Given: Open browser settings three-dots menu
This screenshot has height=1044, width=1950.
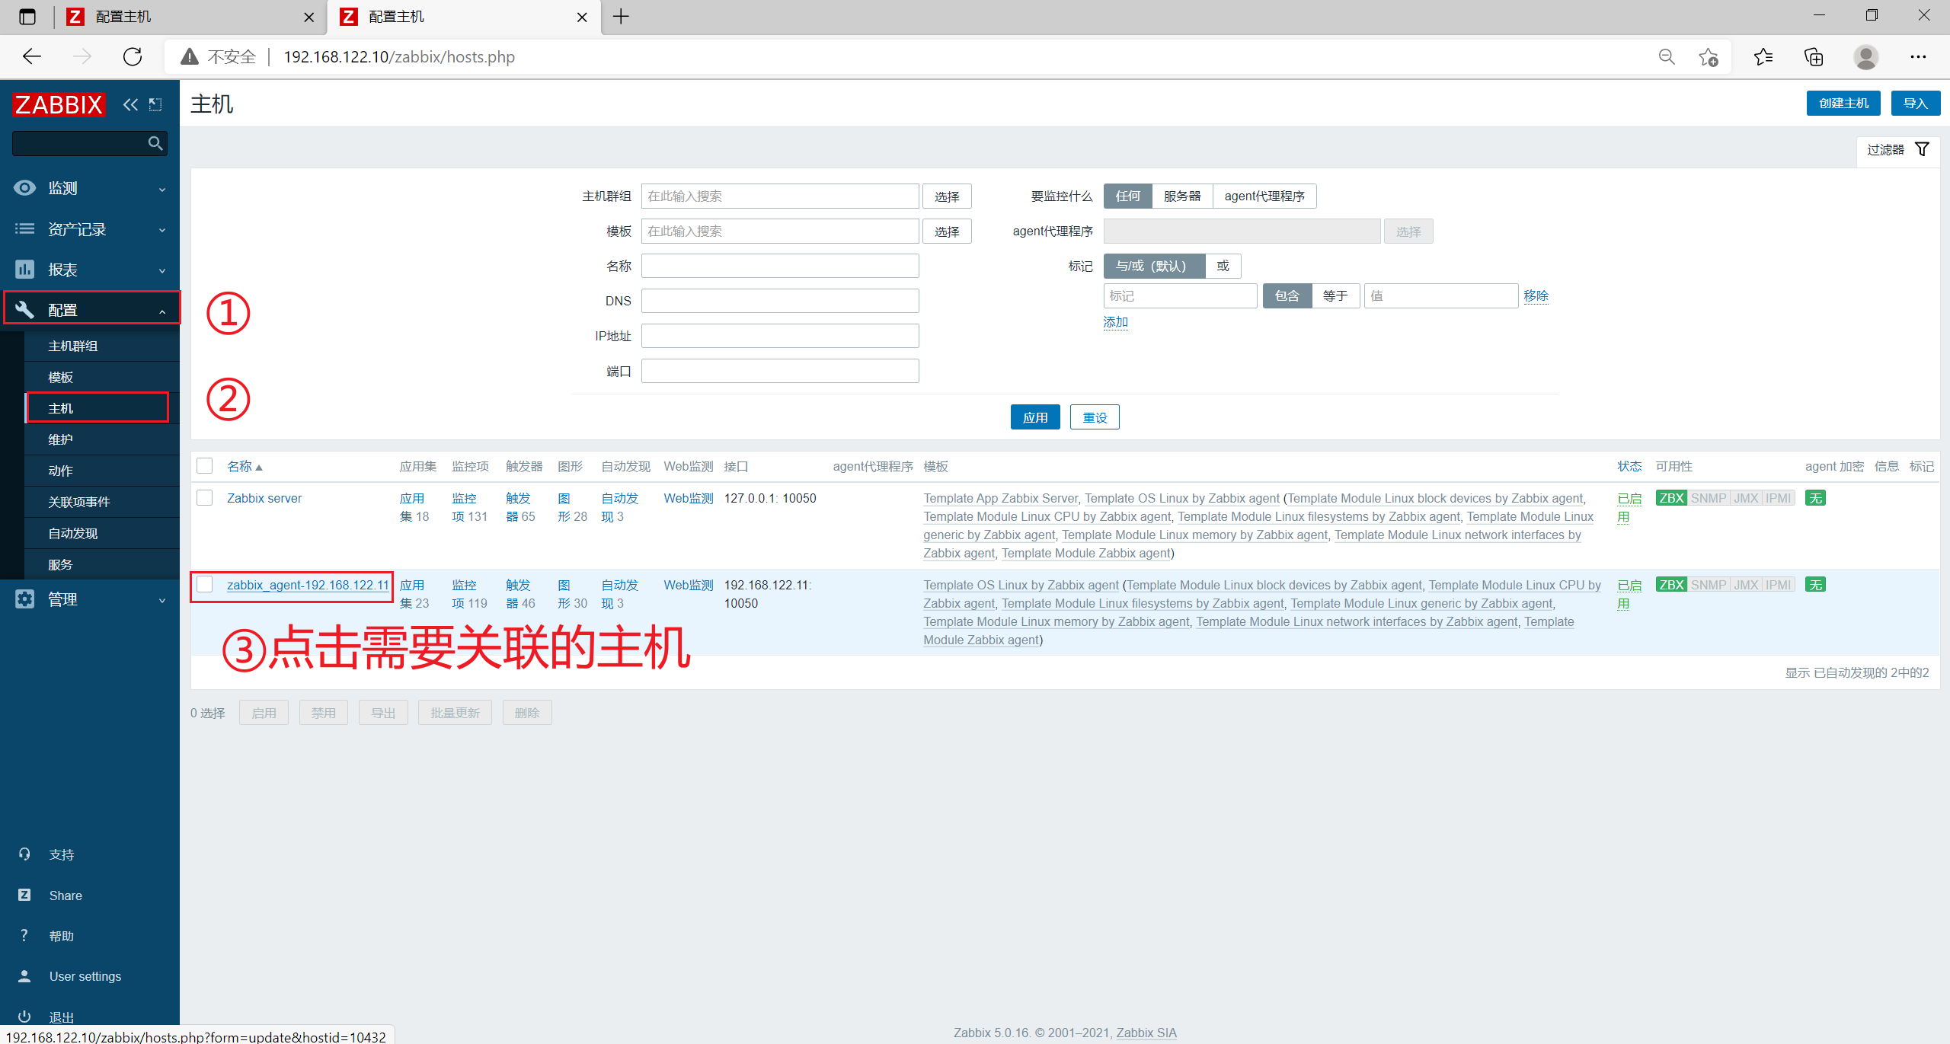Looking at the screenshot, I should click(1918, 56).
